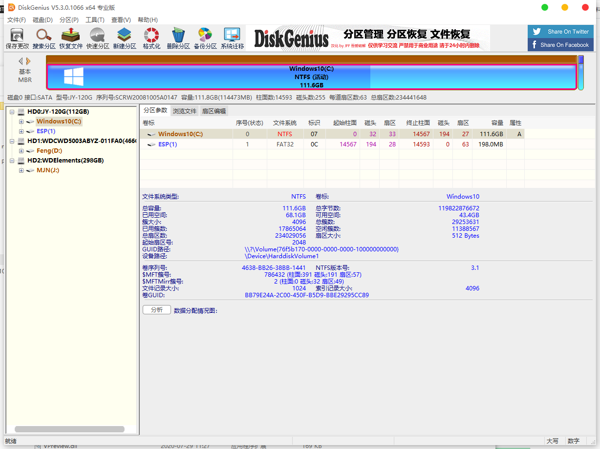Open the System Migration (系统迁移) tool
The image size is (600, 449).
click(x=232, y=39)
